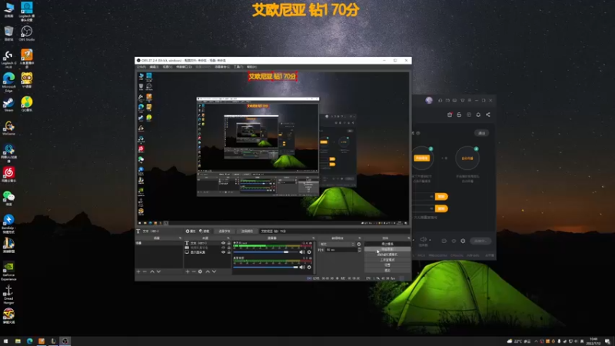Open GeForce Experience desktop shortcut
This screenshot has height=346, width=615.
click(x=8, y=271)
